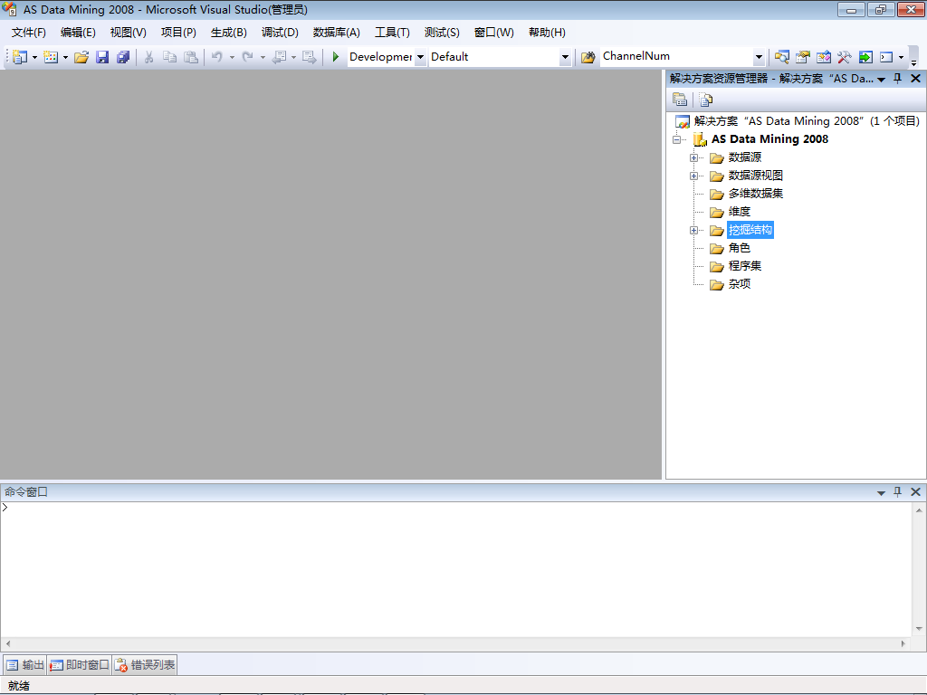Open the Development configuration dropdown

420,57
